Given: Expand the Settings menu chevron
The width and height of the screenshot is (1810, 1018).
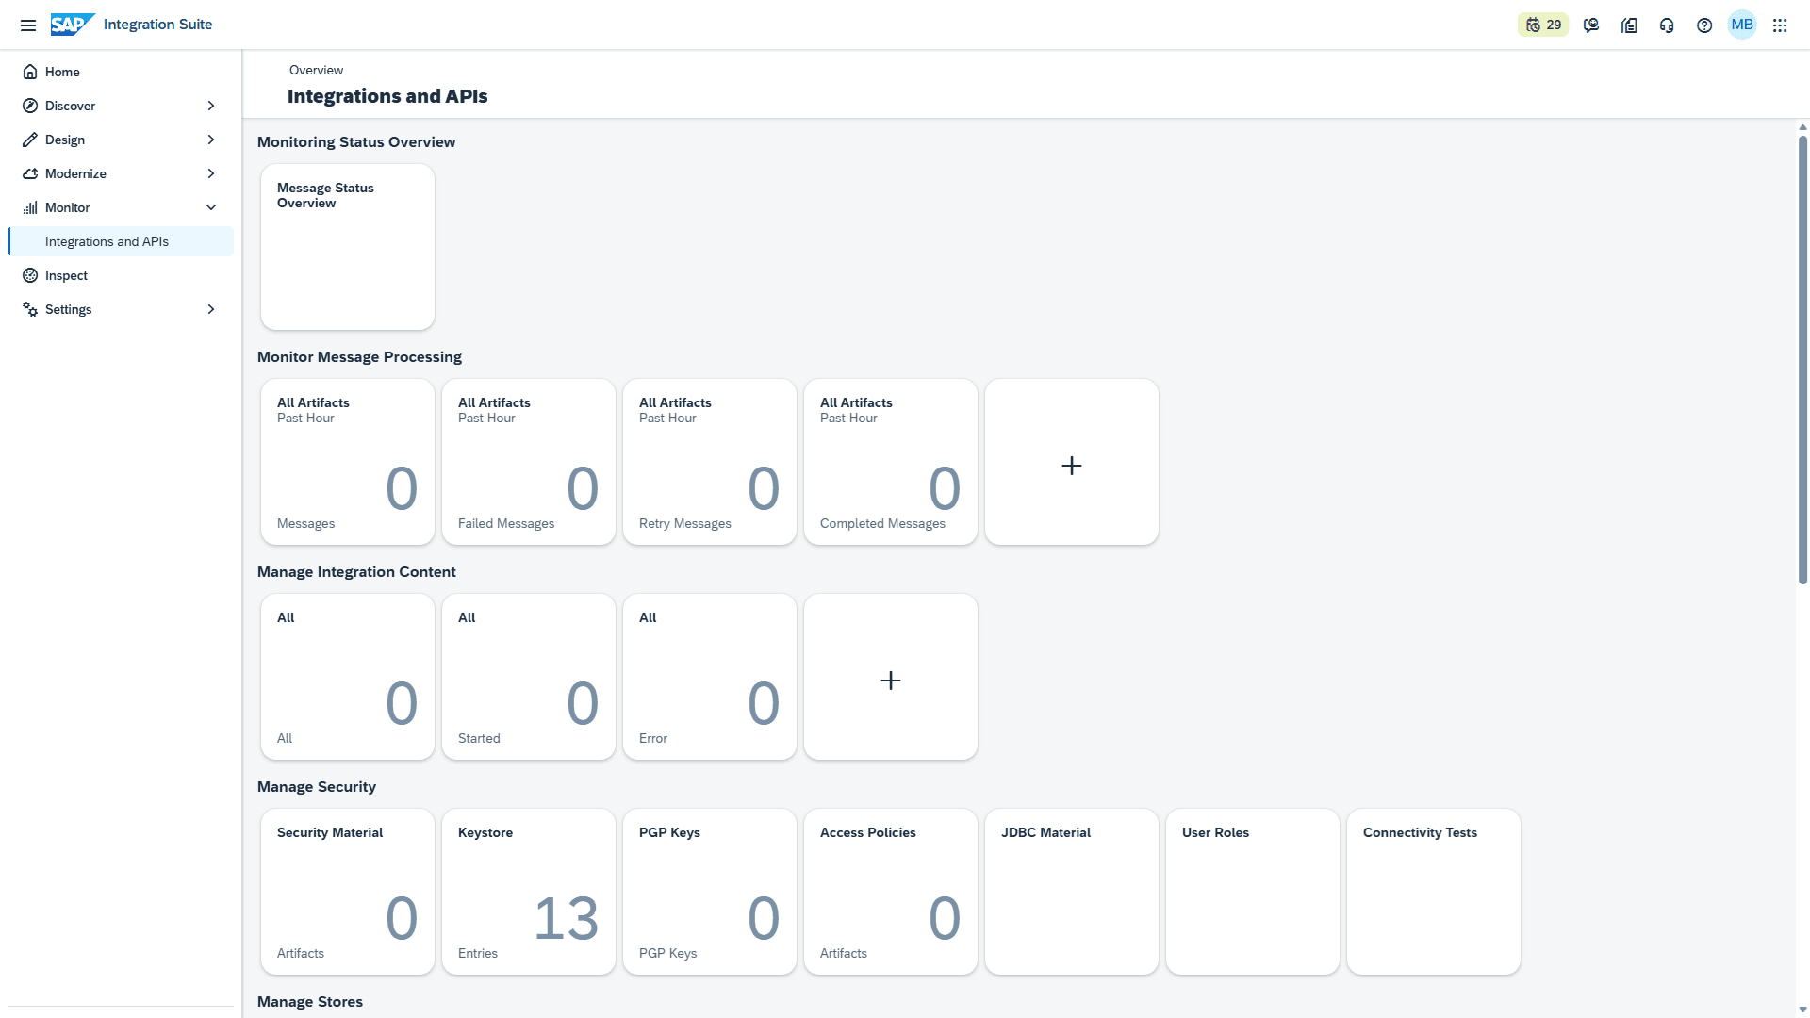Looking at the screenshot, I should click(x=211, y=309).
